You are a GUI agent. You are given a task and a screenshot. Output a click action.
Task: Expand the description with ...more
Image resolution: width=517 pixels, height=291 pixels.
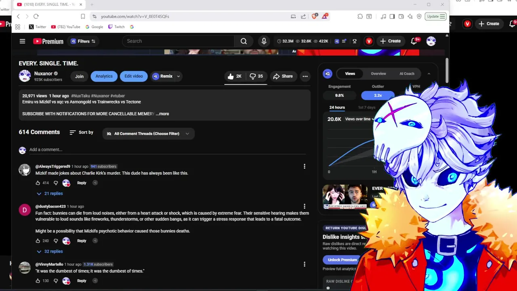(x=162, y=114)
